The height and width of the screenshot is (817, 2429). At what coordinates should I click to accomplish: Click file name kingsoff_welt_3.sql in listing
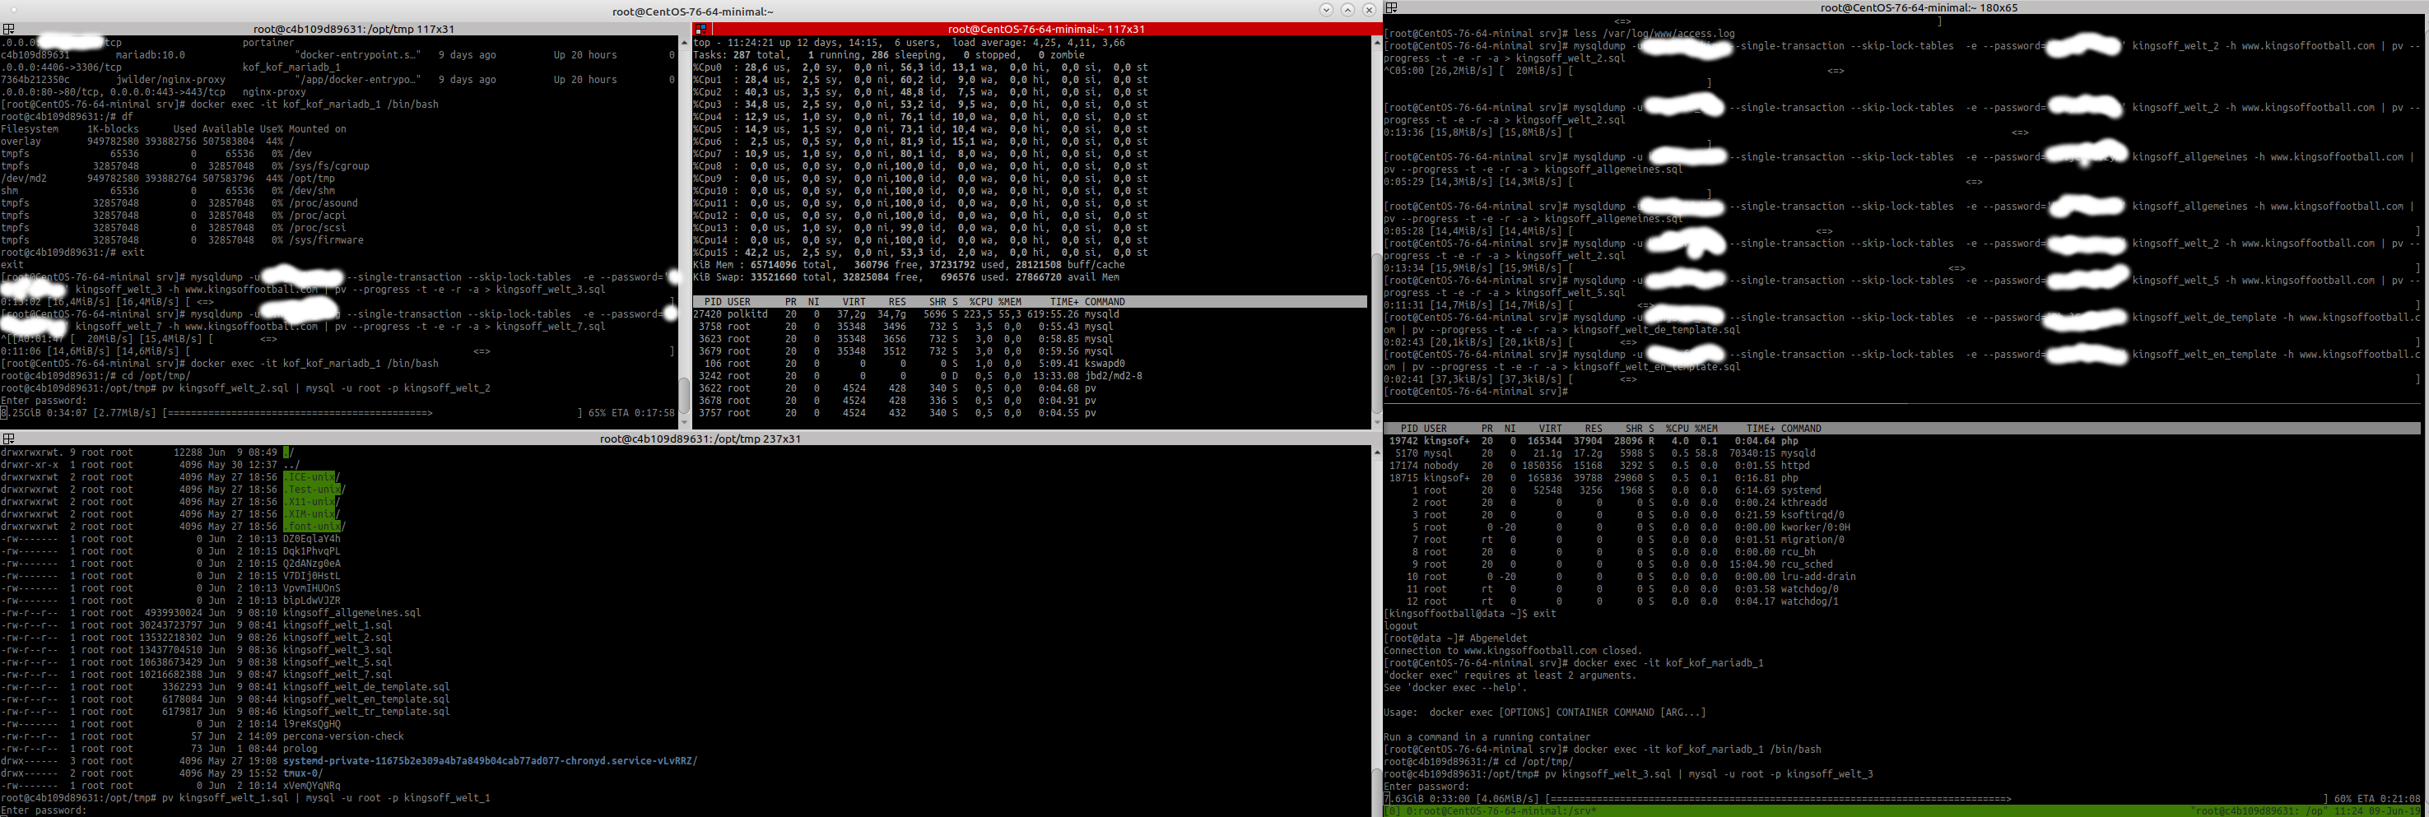coord(337,649)
